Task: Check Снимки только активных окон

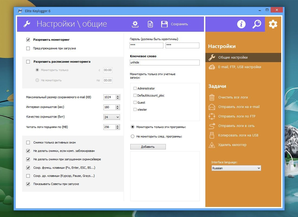Action: (28, 142)
